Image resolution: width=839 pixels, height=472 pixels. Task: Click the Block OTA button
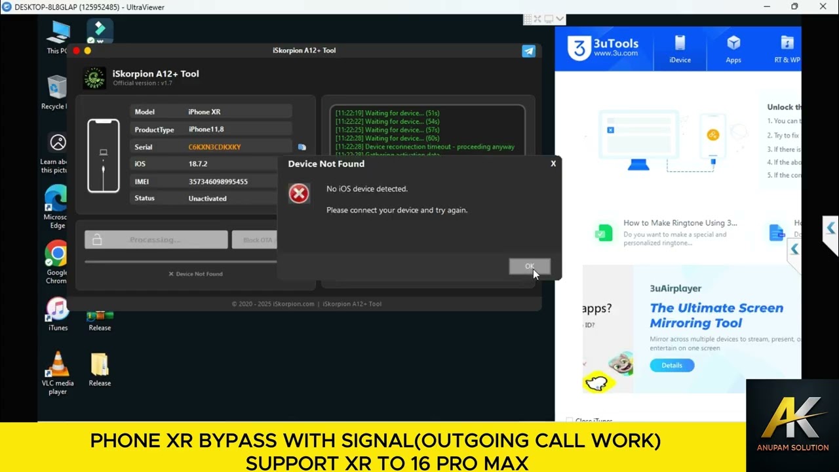256,240
